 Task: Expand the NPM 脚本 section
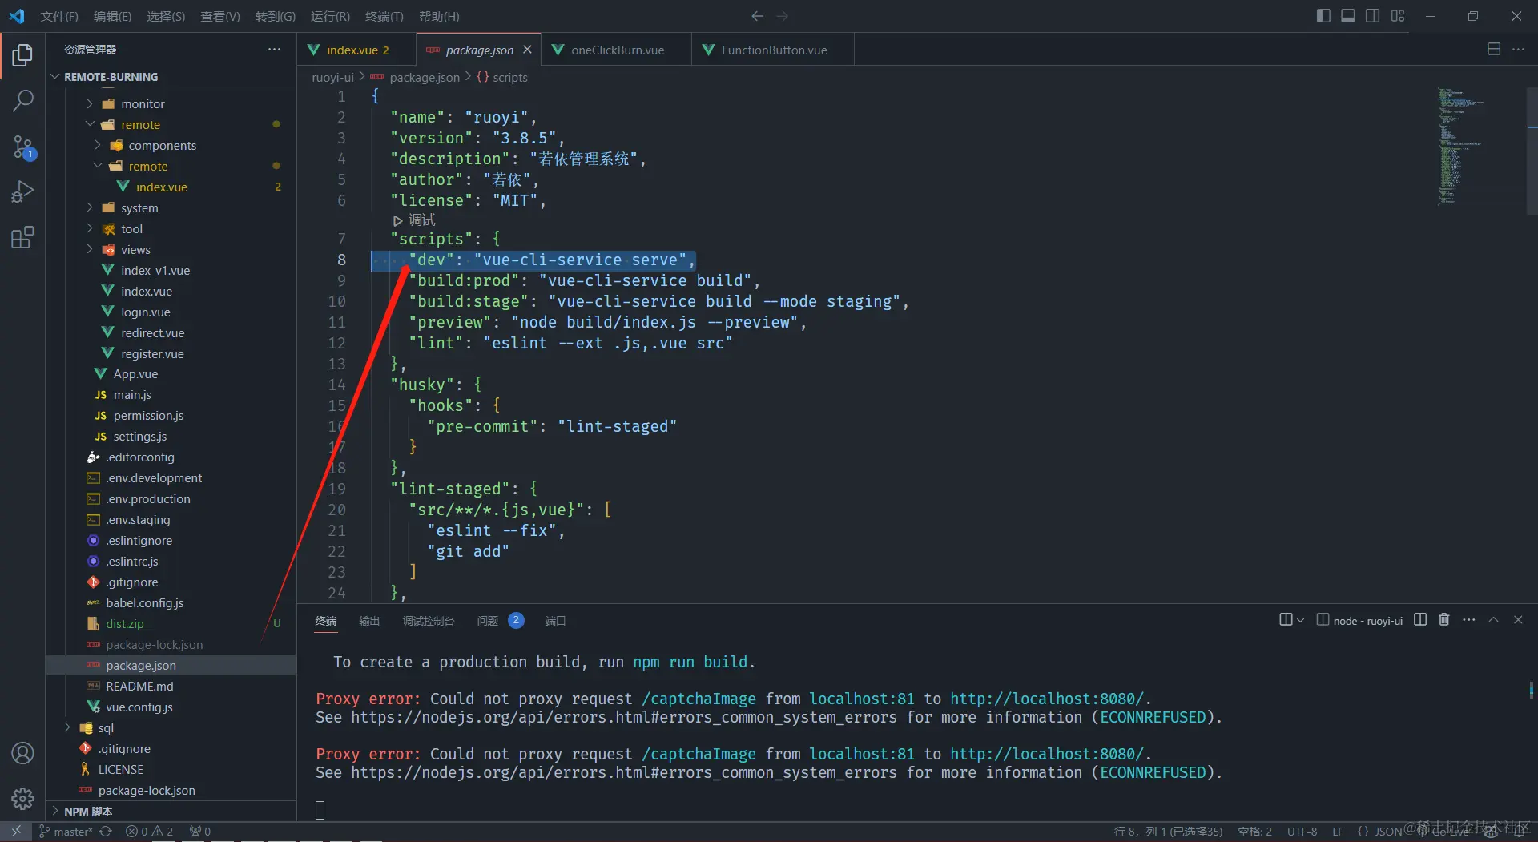[88, 811]
